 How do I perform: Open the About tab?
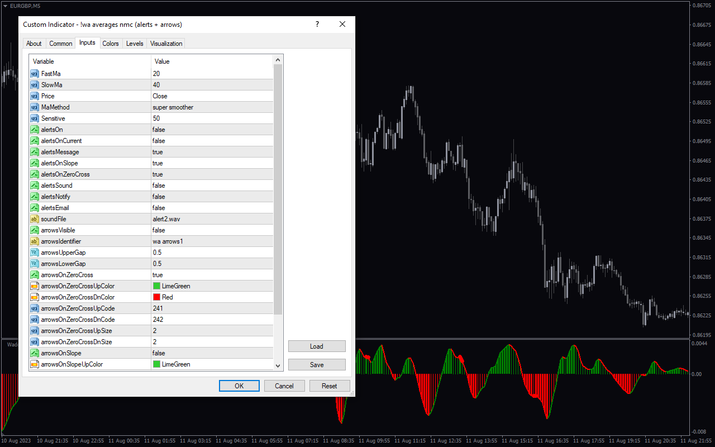click(x=34, y=43)
